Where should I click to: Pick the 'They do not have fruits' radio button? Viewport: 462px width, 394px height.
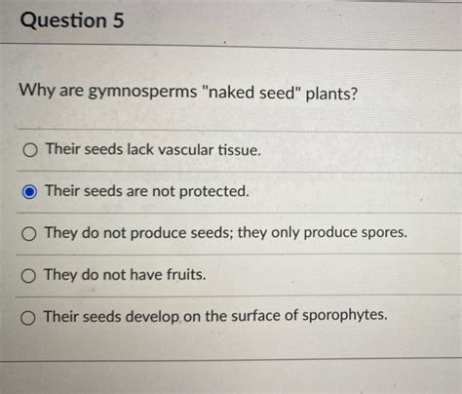click(28, 276)
